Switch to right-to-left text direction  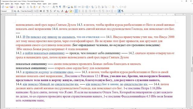pos(123,11)
